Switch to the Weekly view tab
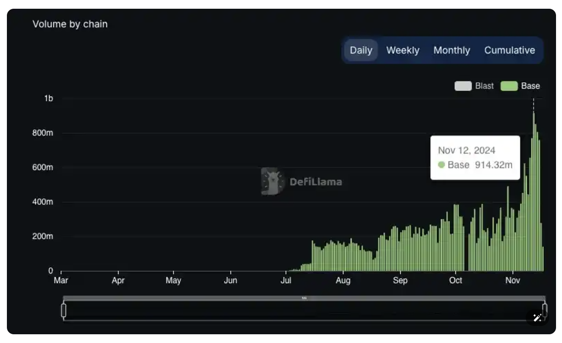The width and height of the screenshot is (562, 343). pos(402,50)
